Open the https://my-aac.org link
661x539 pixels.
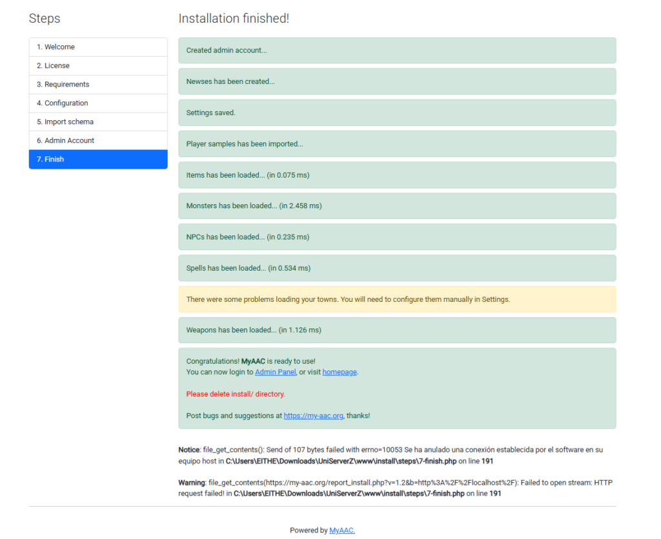[313, 416]
